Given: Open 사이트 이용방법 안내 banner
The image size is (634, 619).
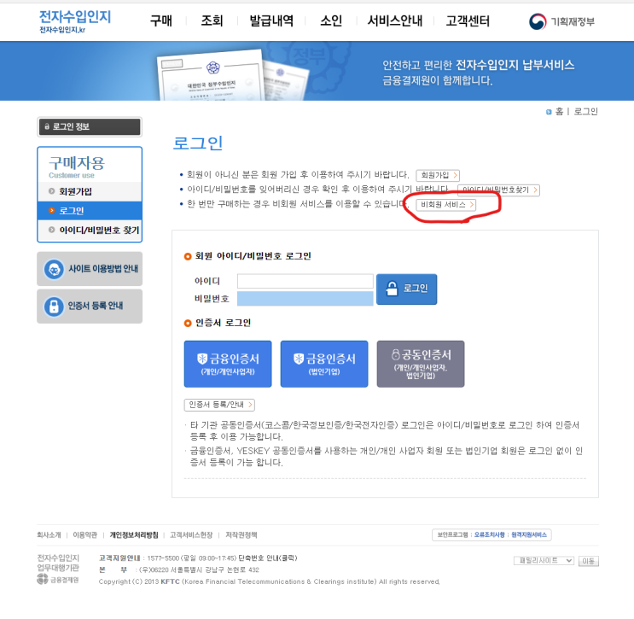Looking at the screenshot, I should pos(90,269).
